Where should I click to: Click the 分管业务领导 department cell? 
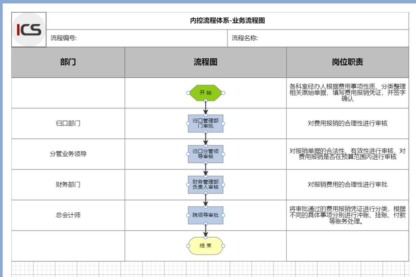pos(68,154)
